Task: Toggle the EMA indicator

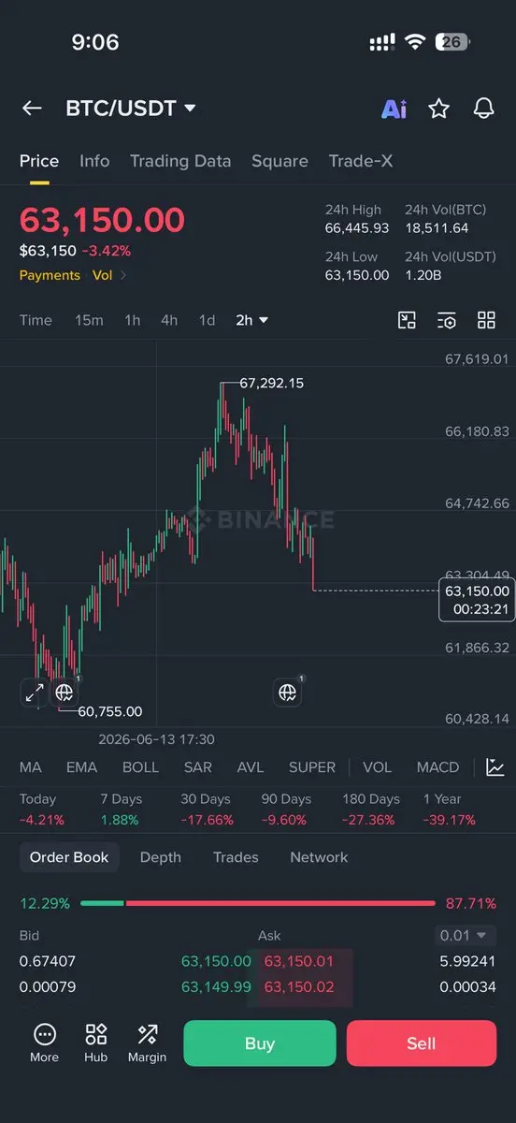Action: click(x=81, y=767)
